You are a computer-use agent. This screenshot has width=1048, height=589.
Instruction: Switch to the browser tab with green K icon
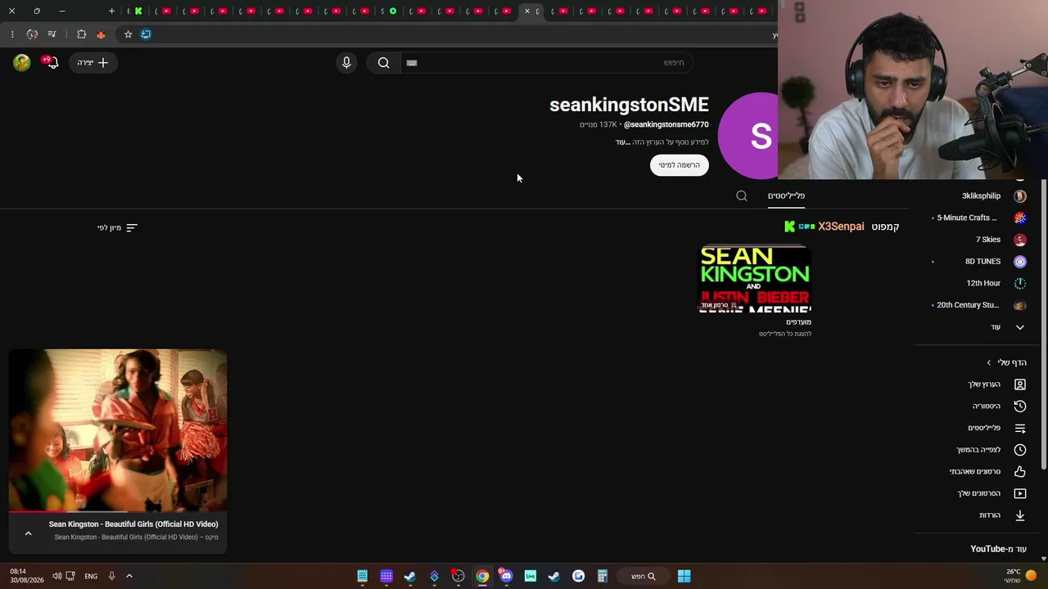pyautogui.click(x=138, y=11)
